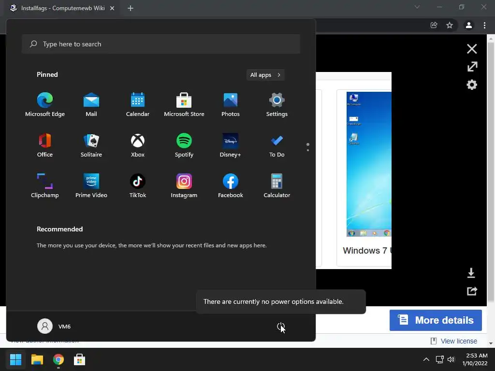Open the Chrome profile menu
The image size is (495, 371).
(x=469, y=25)
